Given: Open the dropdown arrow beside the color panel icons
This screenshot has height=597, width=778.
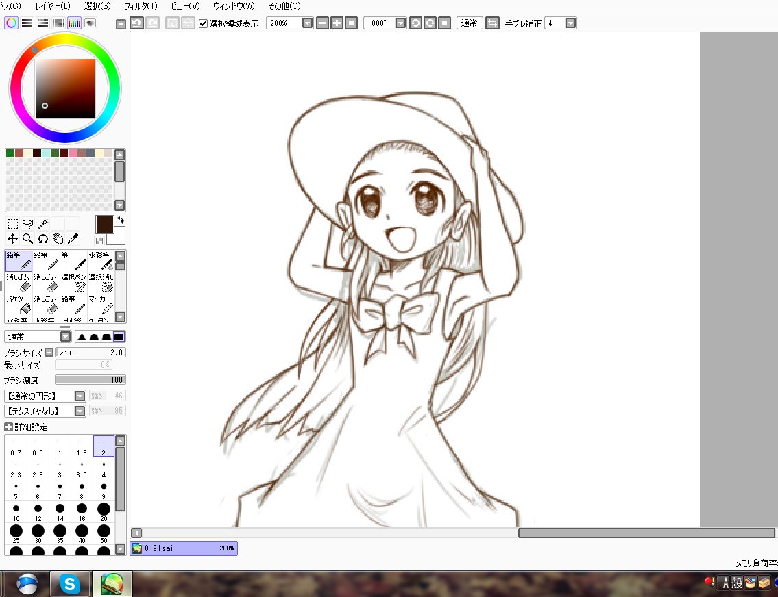Looking at the screenshot, I should (121, 24).
